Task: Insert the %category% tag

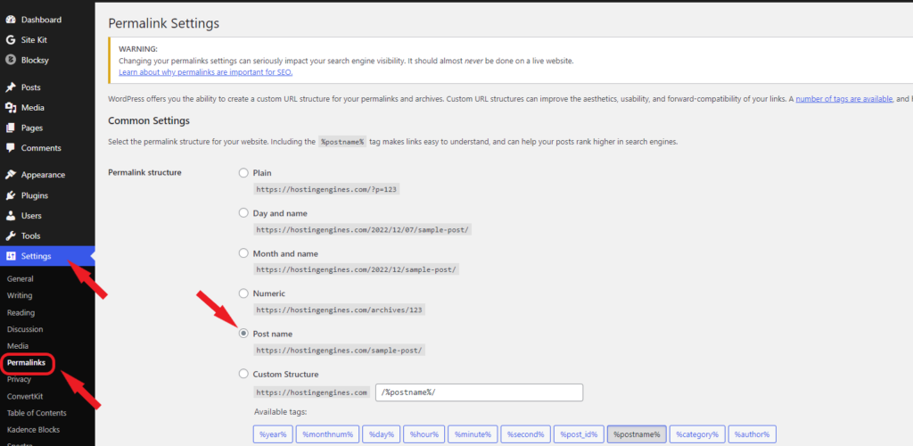Action: [x=697, y=434]
